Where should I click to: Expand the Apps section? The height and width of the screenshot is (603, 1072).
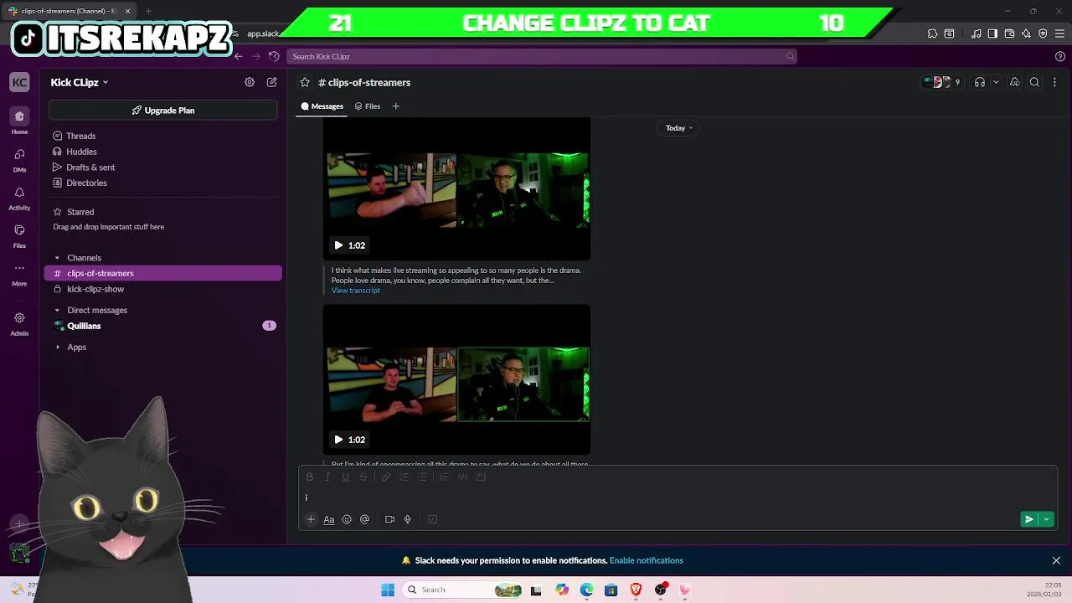(57, 347)
